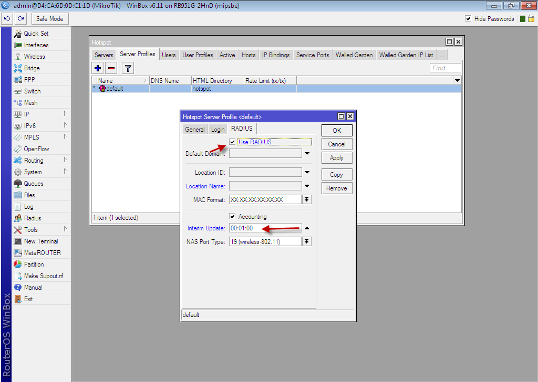Expand the IP submenu
The height and width of the screenshot is (382, 538).
point(65,114)
